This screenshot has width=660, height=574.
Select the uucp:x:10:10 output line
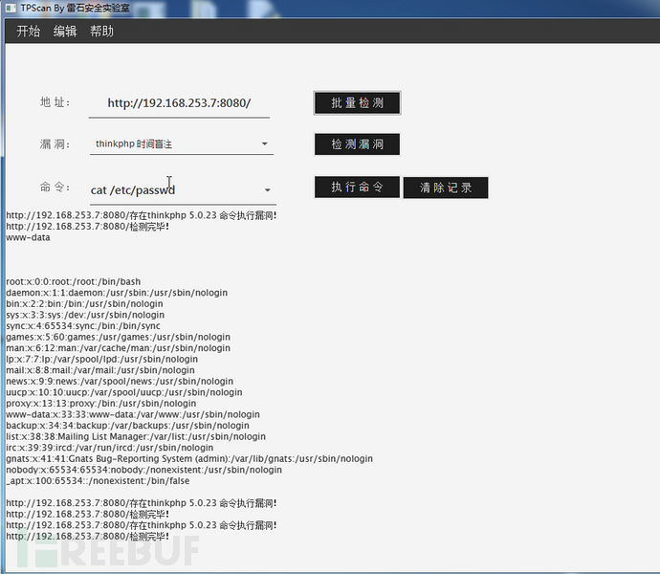pos(124,392)
